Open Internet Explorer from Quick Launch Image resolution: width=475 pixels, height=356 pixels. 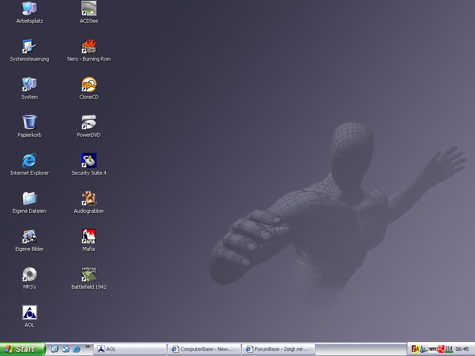[77, 349]
